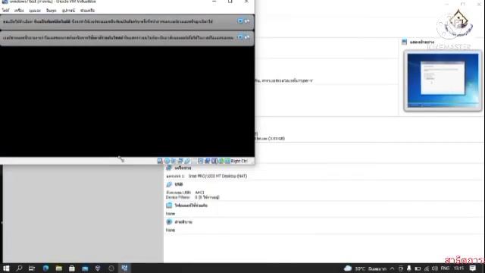Viewport: 485px width, 273px height.
Task: Open Microsoft Store from taskbar
Action: pyautogui.click(x=72, y=268)
